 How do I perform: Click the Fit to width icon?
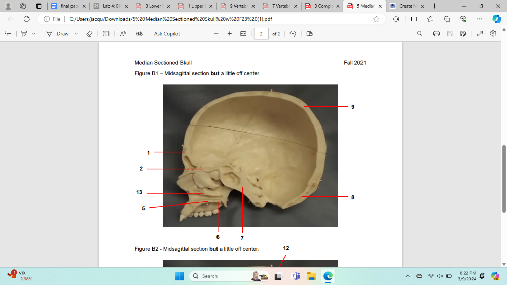point(243,34)
